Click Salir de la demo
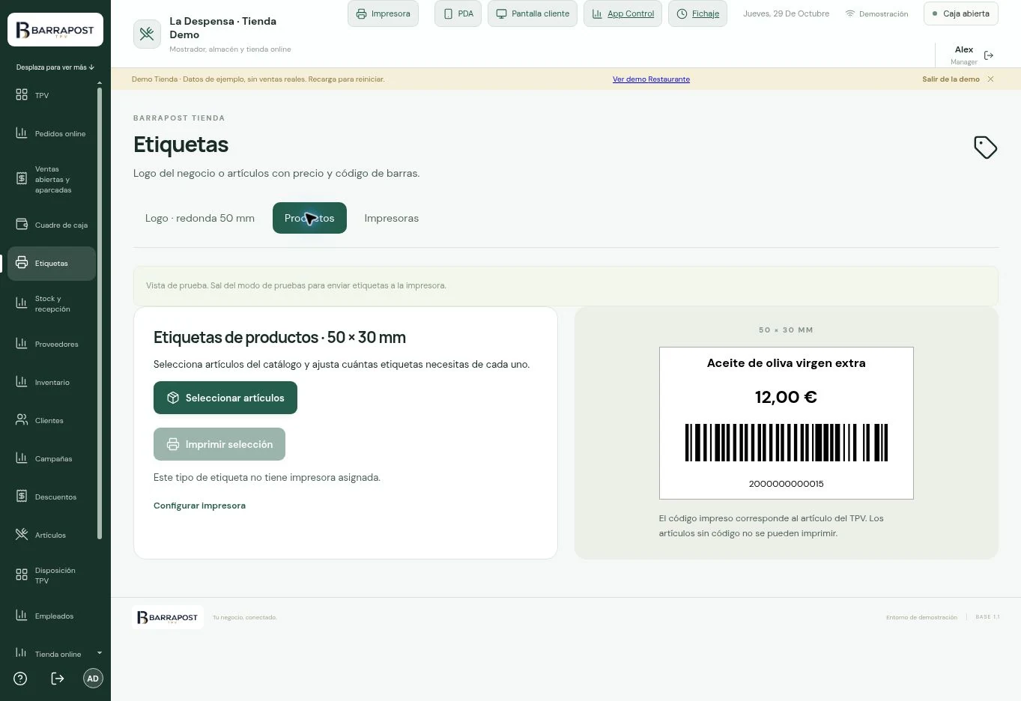The width and height of the screenshot is (1021, 701). tap(951, 79)
